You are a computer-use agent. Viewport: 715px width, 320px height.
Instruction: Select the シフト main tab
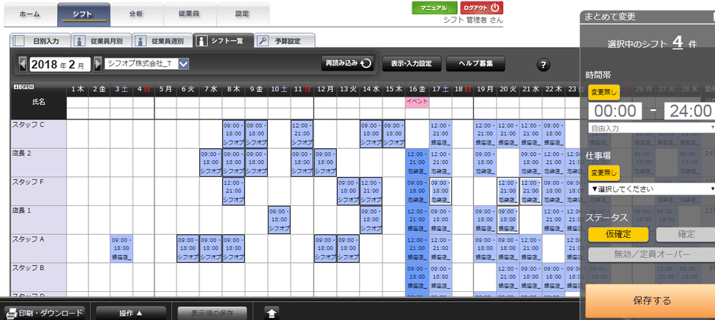[x=84, y=14]
